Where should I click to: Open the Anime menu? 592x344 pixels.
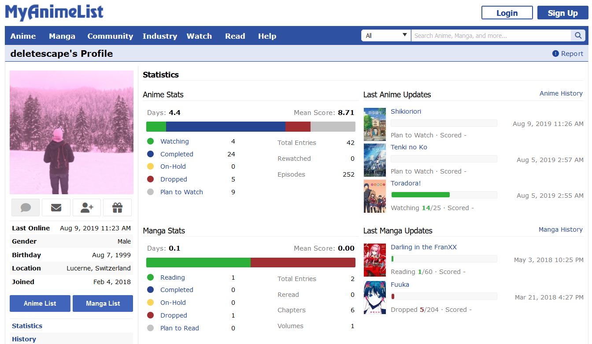click(x=23, y=36)
